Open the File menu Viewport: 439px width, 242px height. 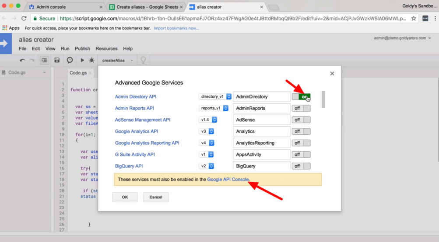point(23,48)
